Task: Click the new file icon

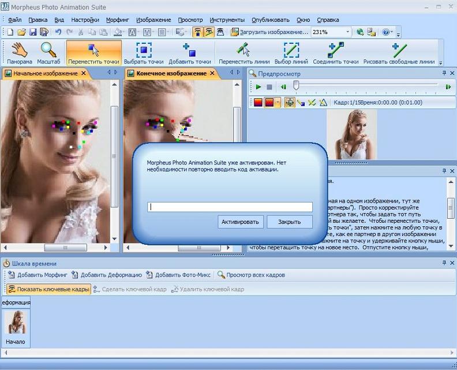Action: [x=10, y=32]
